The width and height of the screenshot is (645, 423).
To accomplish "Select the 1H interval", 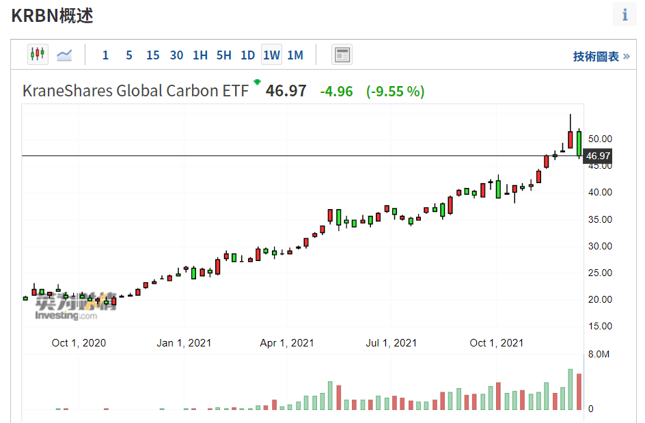I will (200, 55).
